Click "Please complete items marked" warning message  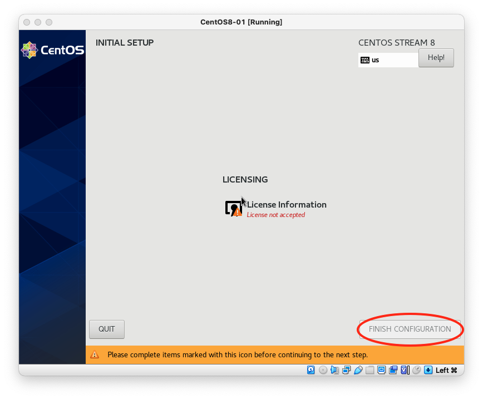(x=238, y=354)
